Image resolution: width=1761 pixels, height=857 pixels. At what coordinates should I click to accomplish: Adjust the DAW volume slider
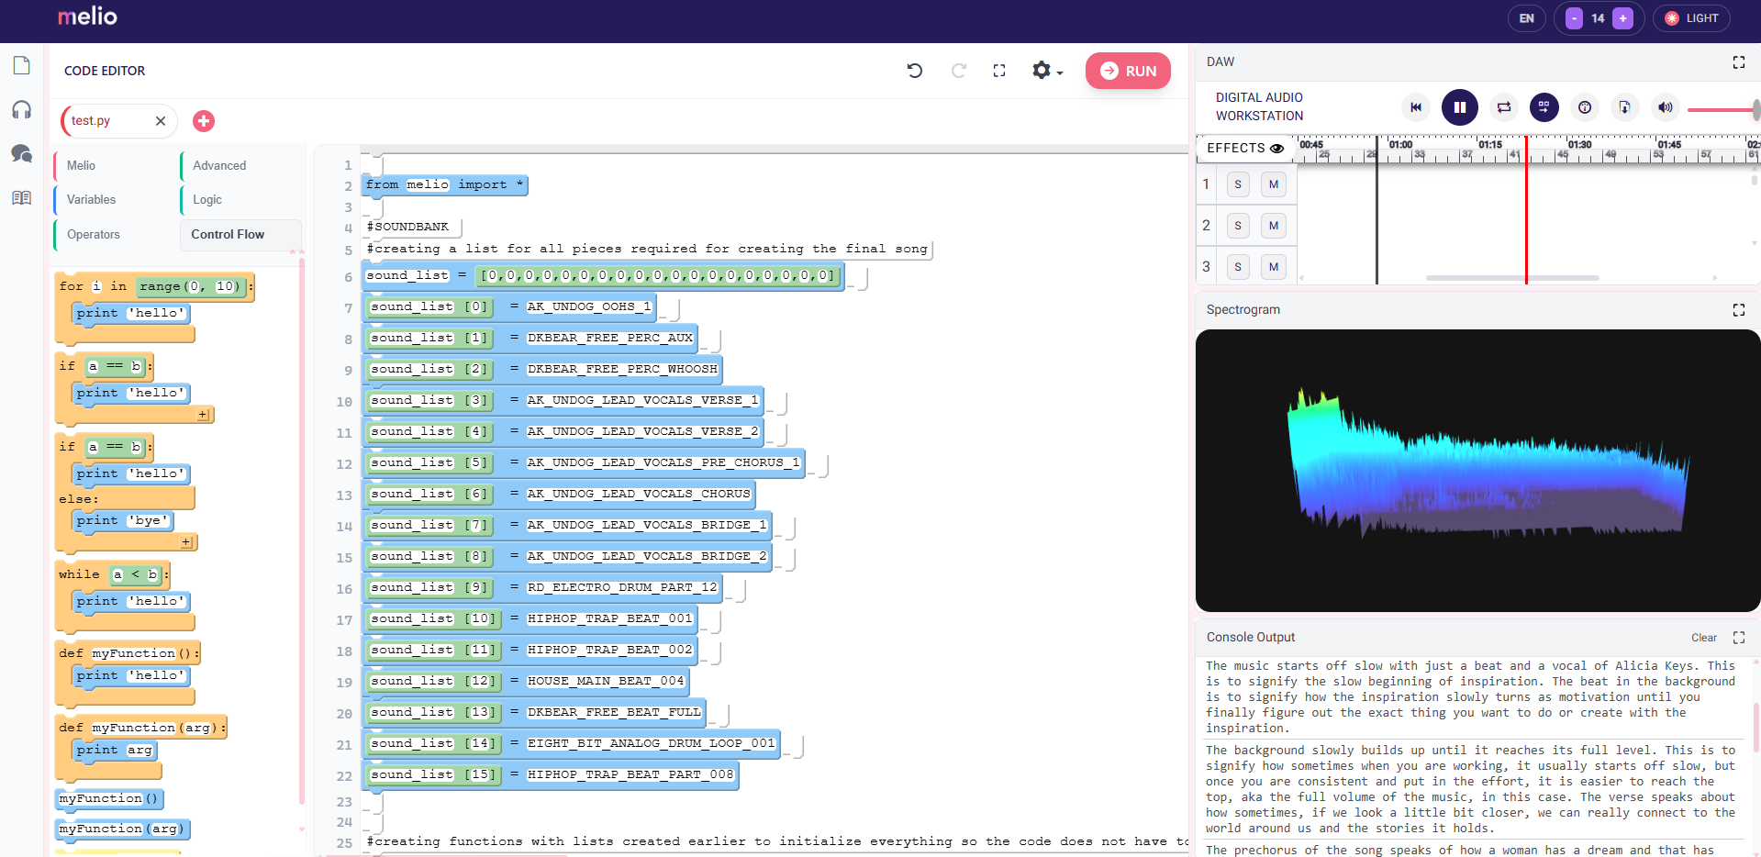[x=1722, y=110]
